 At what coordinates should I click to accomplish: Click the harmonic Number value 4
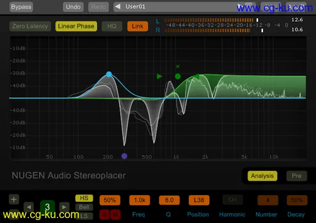click(268, 200)
